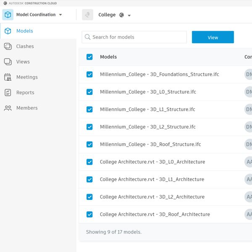Click the globe icon beside College
Screen dimensions: 252x252
pos(121,15)
